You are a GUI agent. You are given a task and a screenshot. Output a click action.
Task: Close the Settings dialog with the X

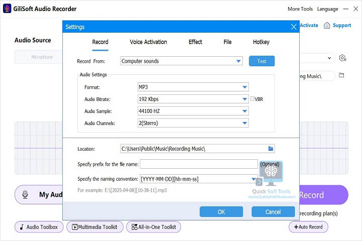tap(294, 27)
